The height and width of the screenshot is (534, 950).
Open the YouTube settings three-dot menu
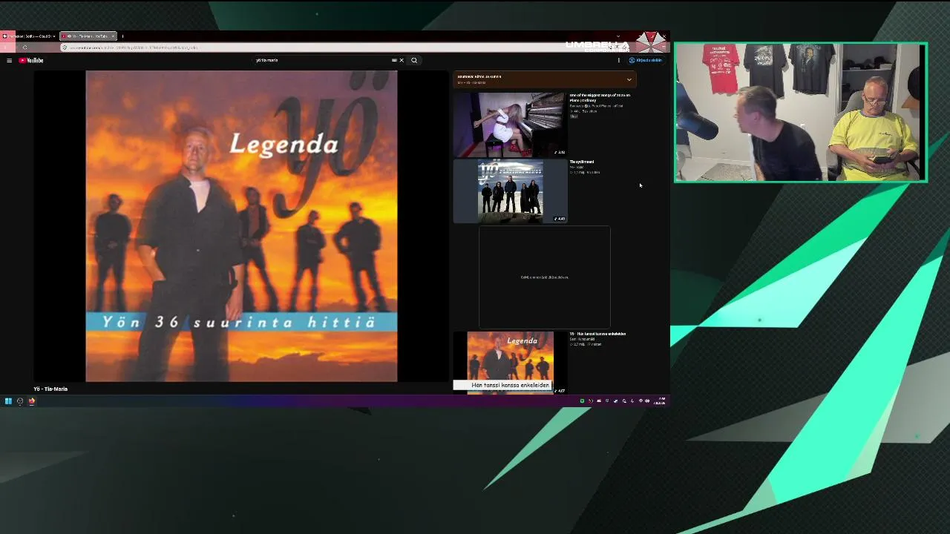click(x=618, y=60)
